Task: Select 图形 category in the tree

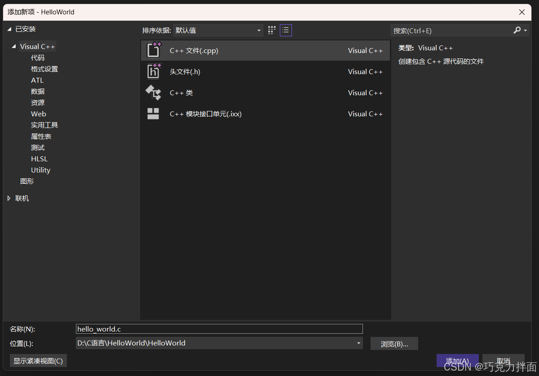Action: [x=27, y=181]
